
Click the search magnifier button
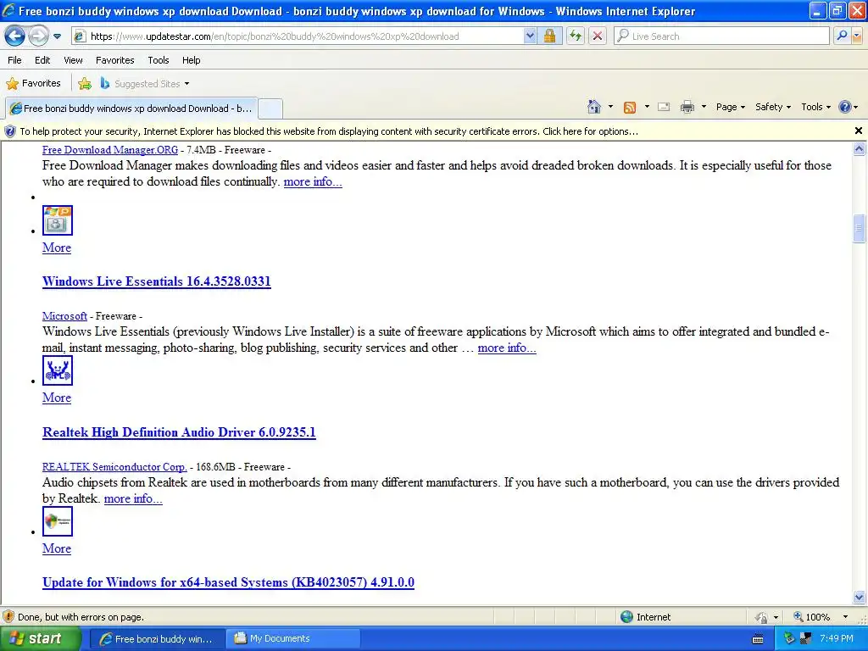coord(842,36)
